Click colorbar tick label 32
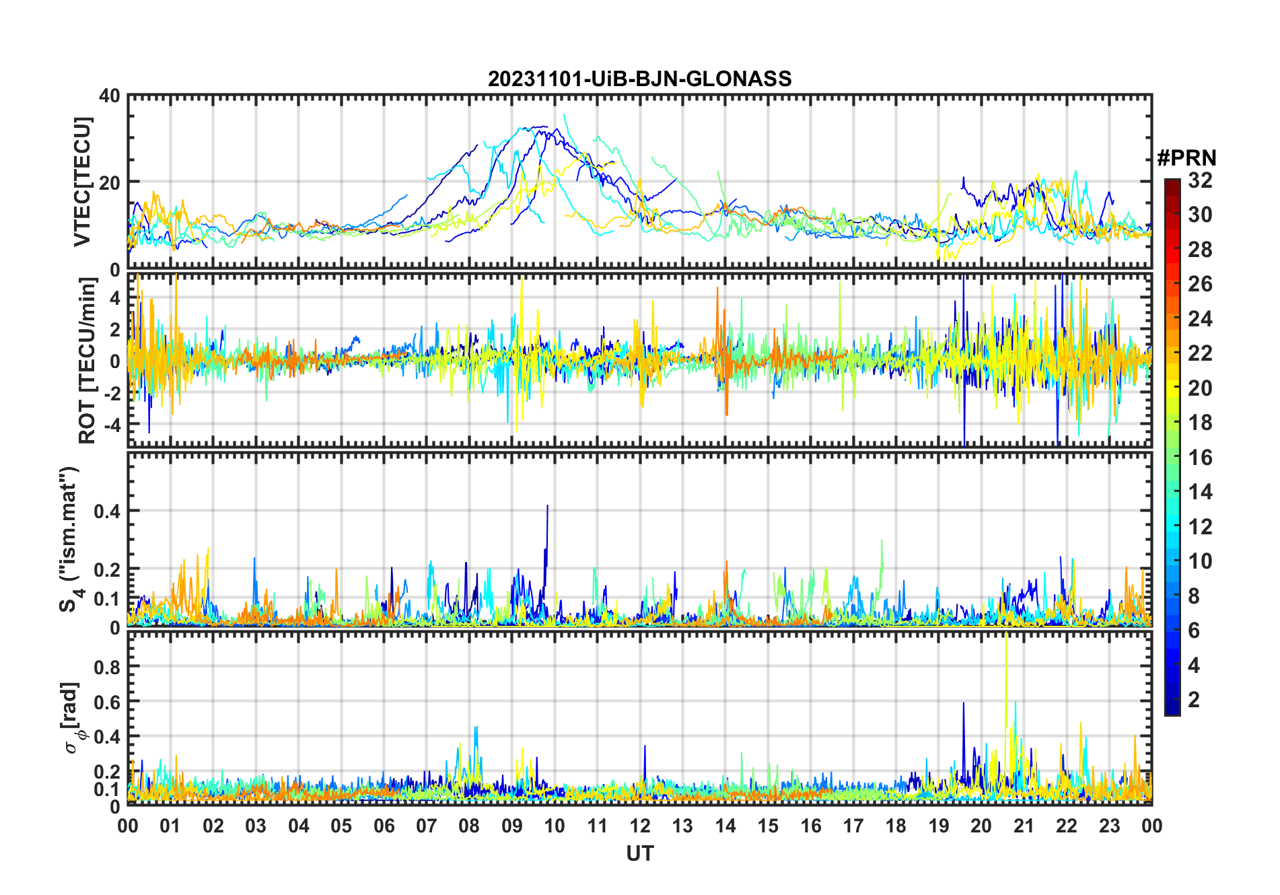 1200,180
